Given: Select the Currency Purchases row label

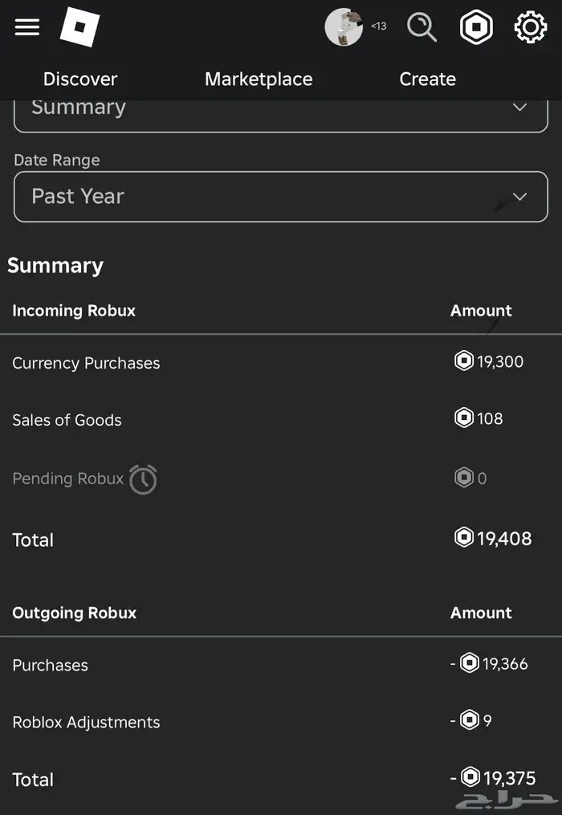Looking at the screenshot, I should [86, 363].
